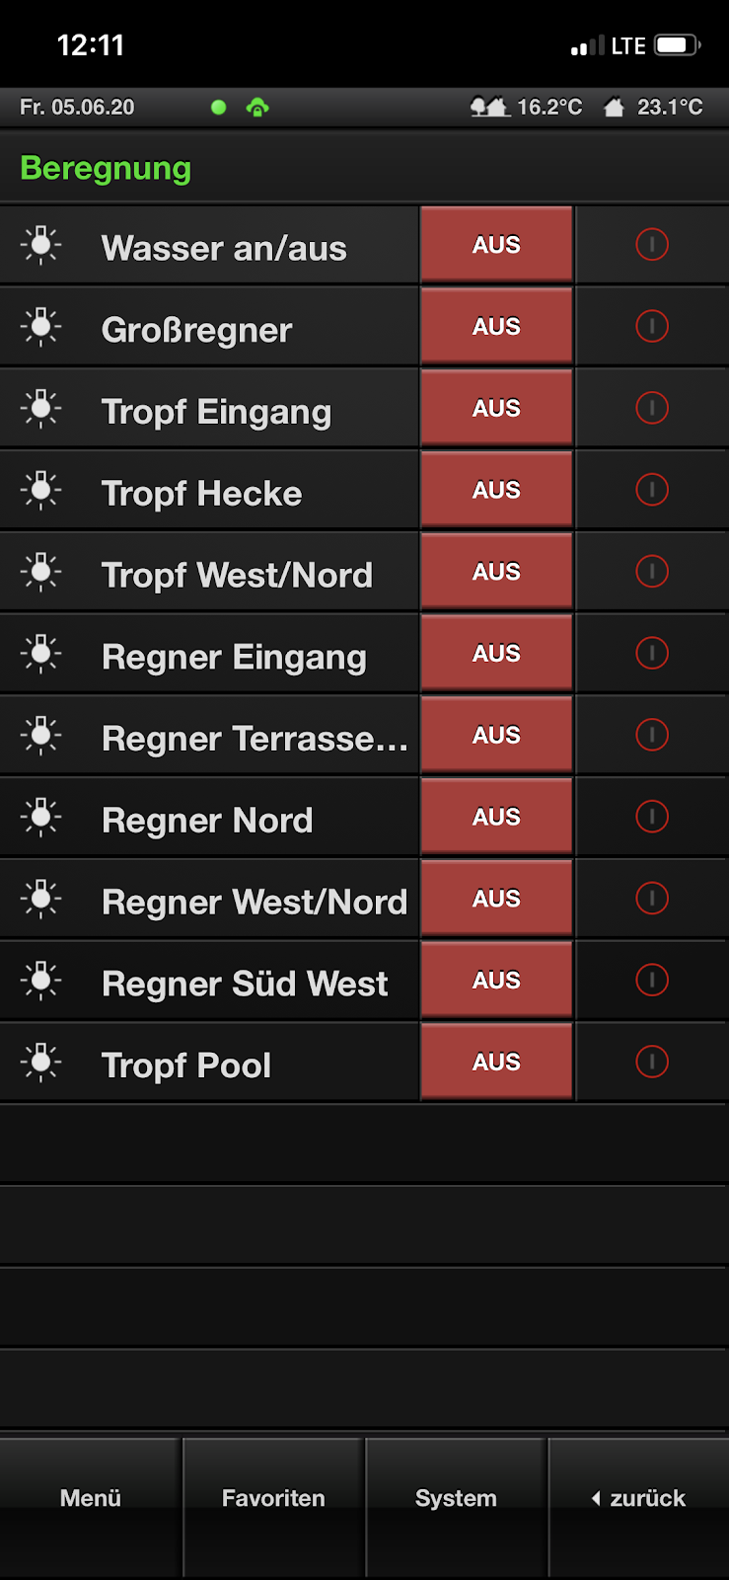Tap the green house connection icon

pyautogui.click(x=257, y=107)
